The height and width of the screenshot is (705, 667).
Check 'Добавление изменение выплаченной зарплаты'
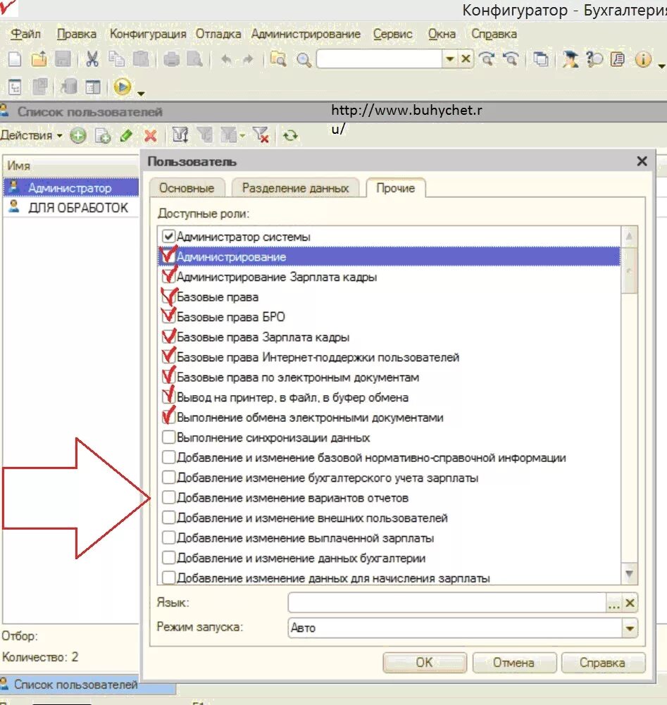168,537
